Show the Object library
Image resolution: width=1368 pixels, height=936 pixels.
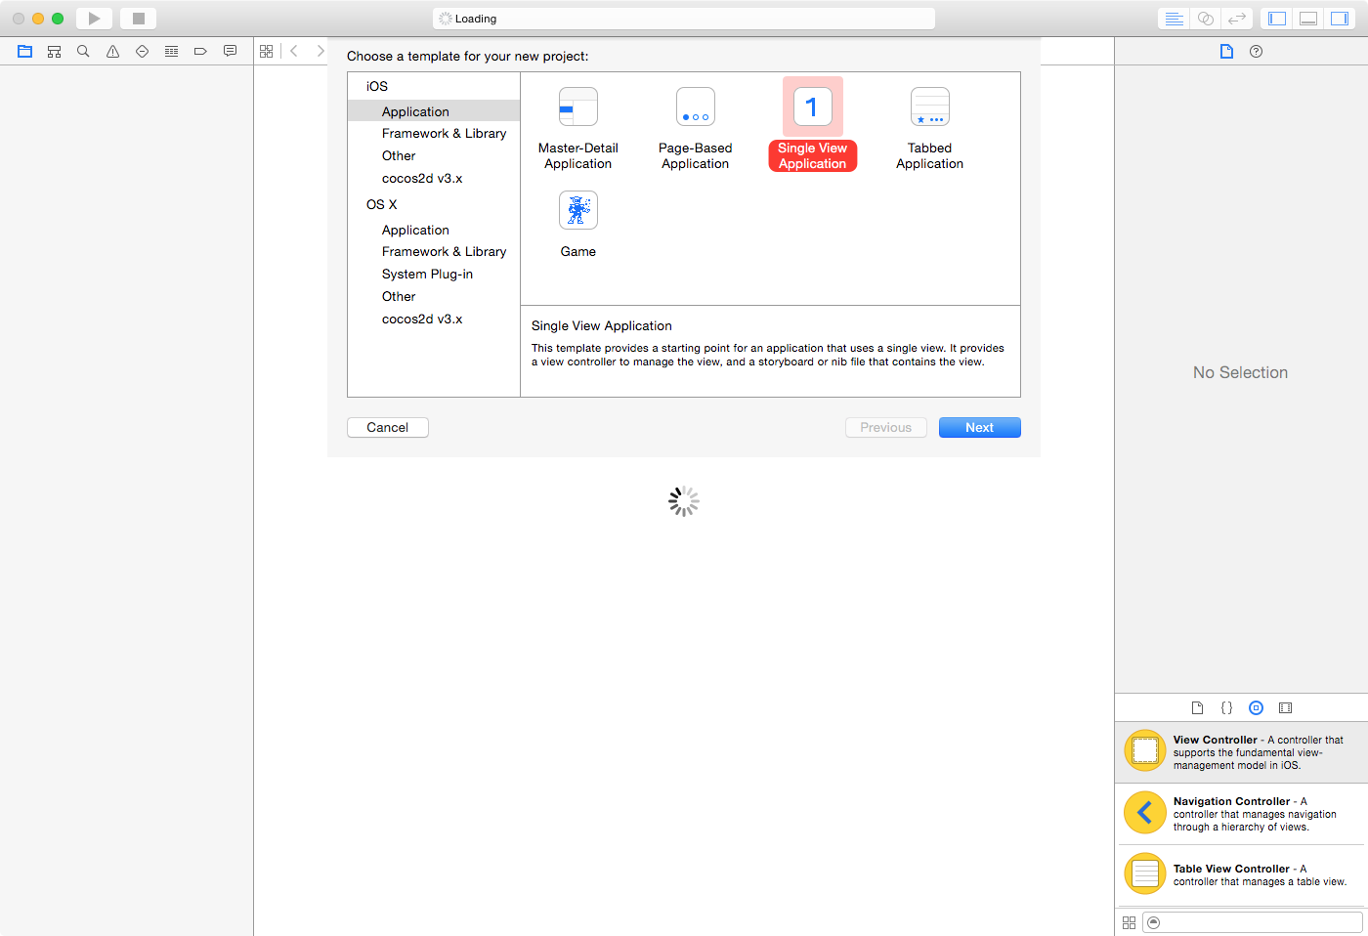[x=1257, y=708]
